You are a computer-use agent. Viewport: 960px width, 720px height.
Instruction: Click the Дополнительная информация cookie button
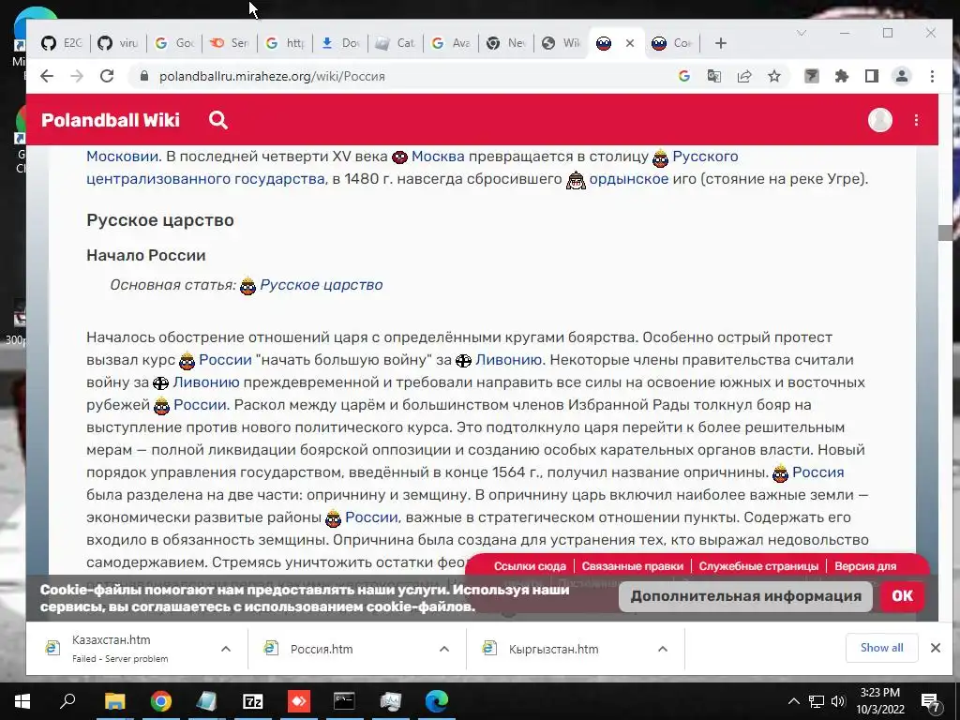[745, 596]
